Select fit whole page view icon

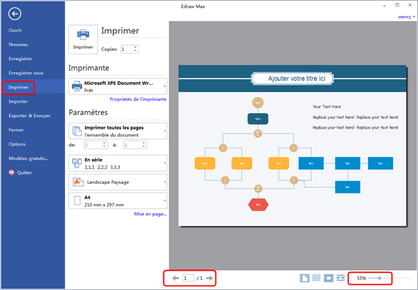click(x=328, y=278)
